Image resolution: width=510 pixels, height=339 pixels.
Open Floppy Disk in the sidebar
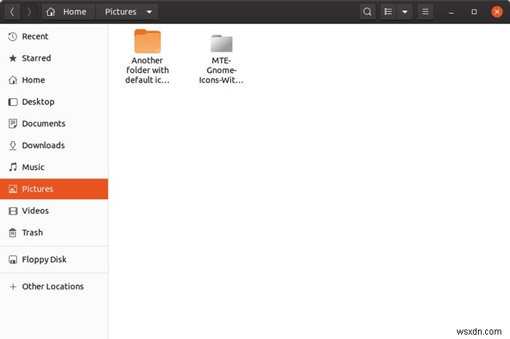click(x=54, y=260)
